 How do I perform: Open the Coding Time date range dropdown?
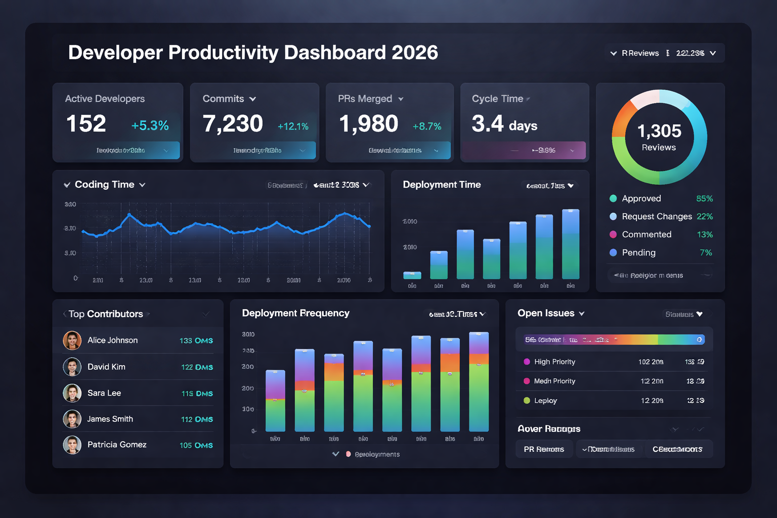point(343,185)
